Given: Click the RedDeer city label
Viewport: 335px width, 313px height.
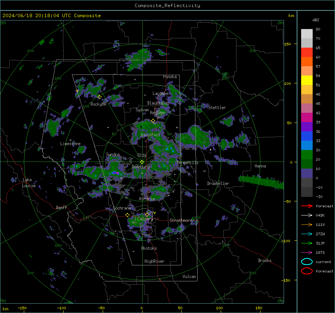Looking at the screenshot, I should (158, 113).
